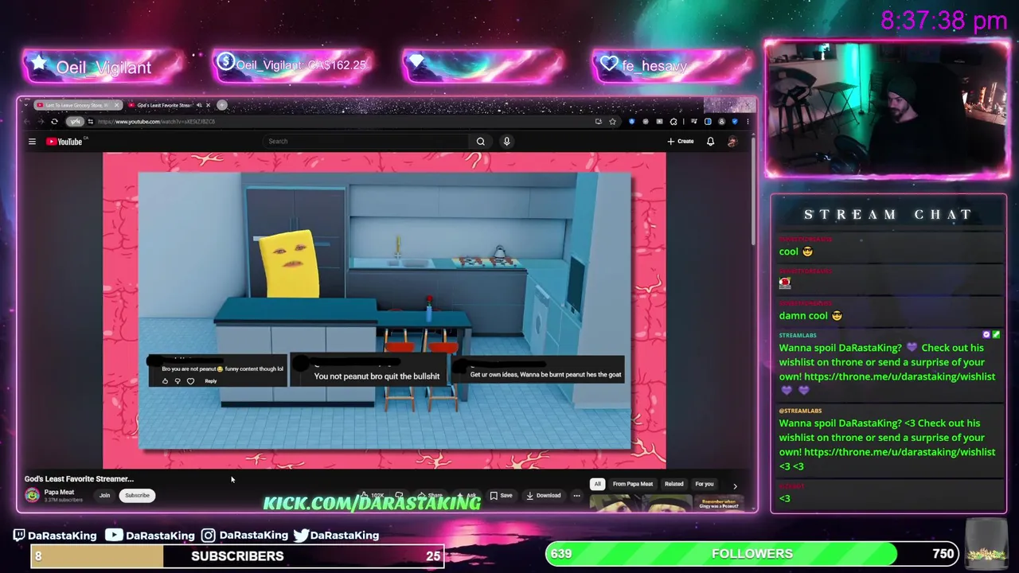Reload the YouTube page
The image size is (1019, 573).
click(54, 122)
